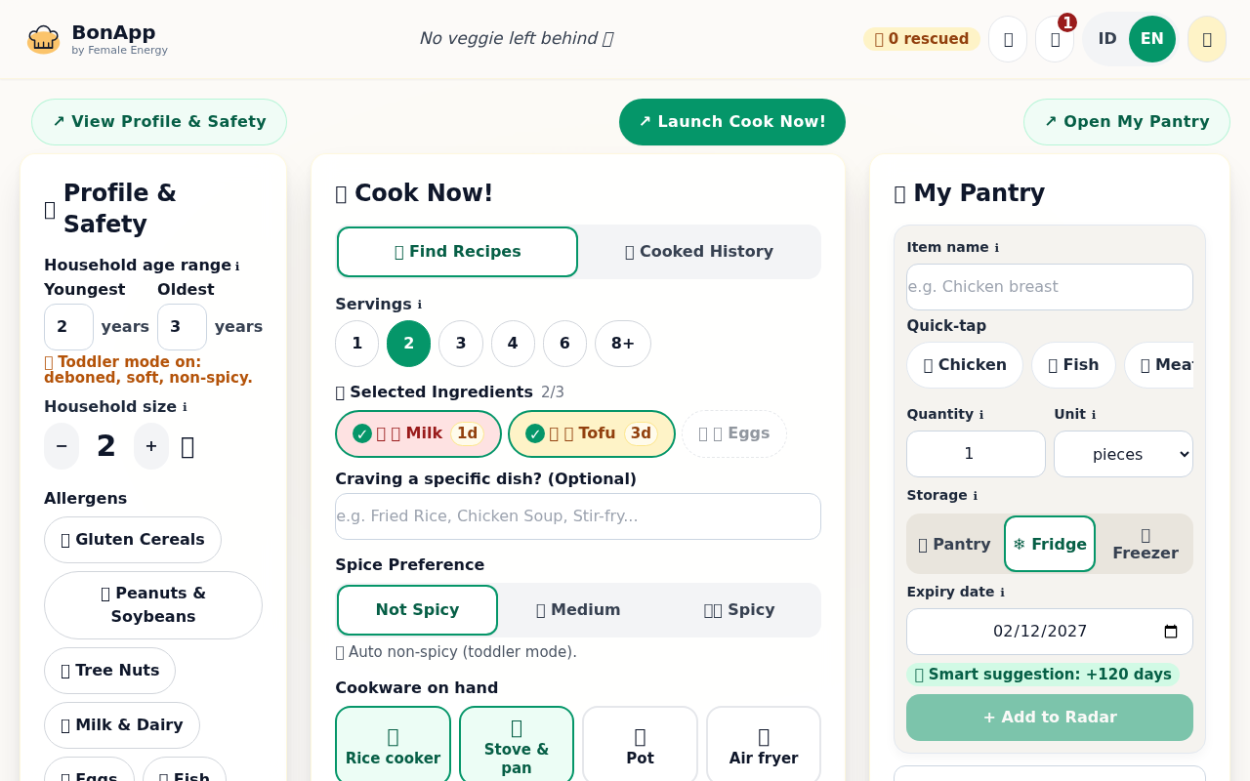The height and width of the screenshot is (781, 1250).
Task: Click the 0 rescued badge
Action: 922,39
